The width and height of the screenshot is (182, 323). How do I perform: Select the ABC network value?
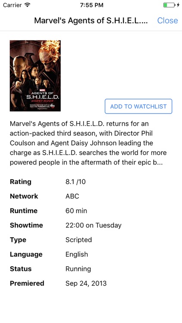[72, 196]
